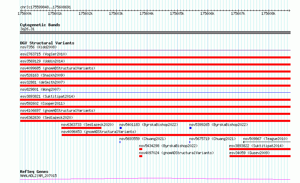Screen dimensions: 300x183
Task: Select esv32881 (deSmith2007) variant label
Action: (42, 82)
